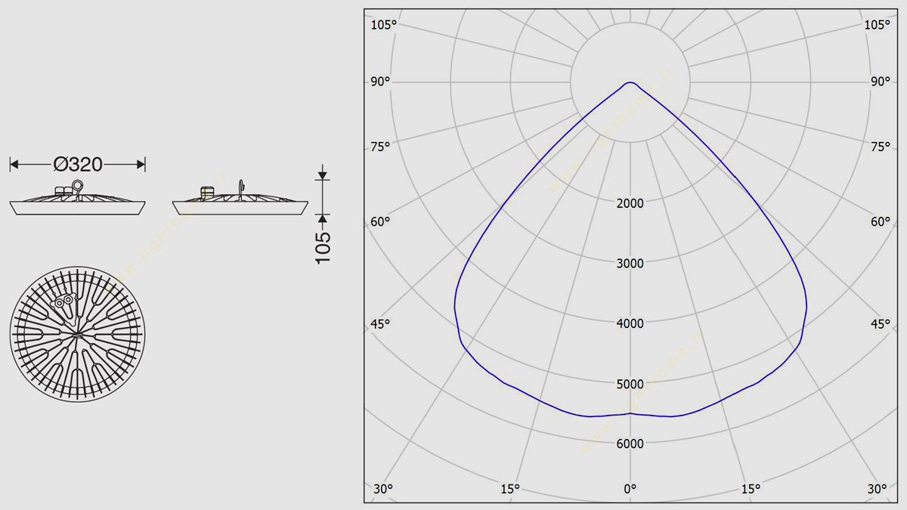Click the 90° label on chart's right edge
The width and height of the screenshot is (907, 510).
coord(881,82)
